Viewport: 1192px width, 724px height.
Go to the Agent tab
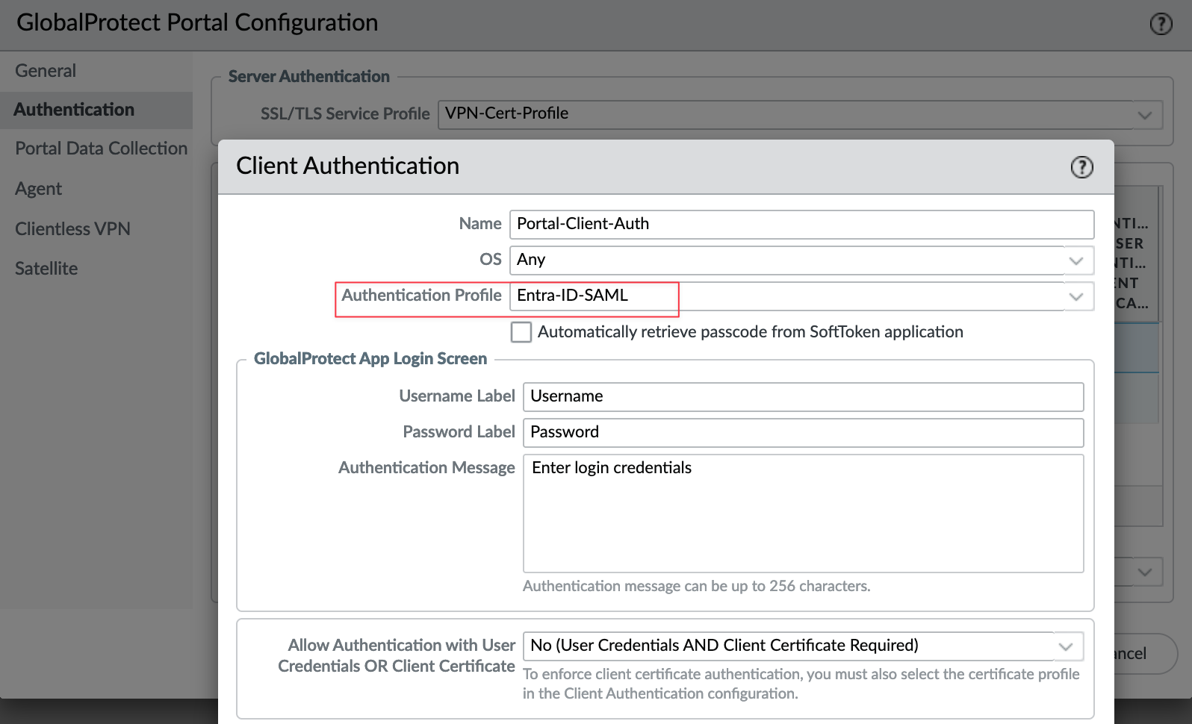(x=38, y=189)
